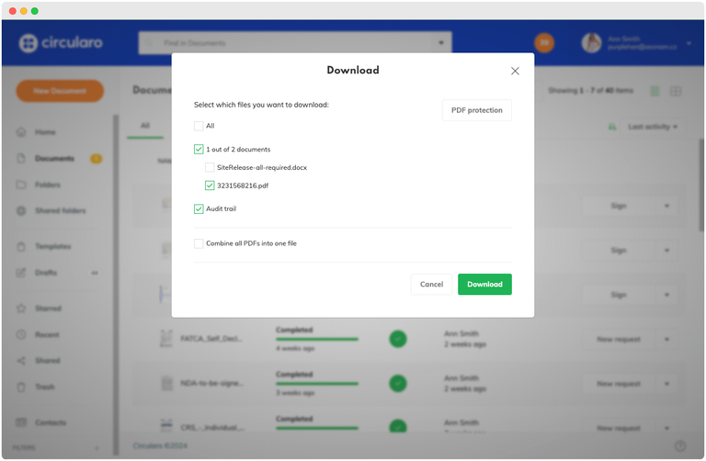Toggle the Audit trail checkbox
Image resolution: width=706 pixels, height=461 pixels.
[x=199, y=209]
